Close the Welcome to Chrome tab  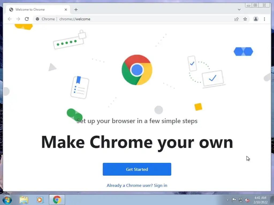coord(66,10)
